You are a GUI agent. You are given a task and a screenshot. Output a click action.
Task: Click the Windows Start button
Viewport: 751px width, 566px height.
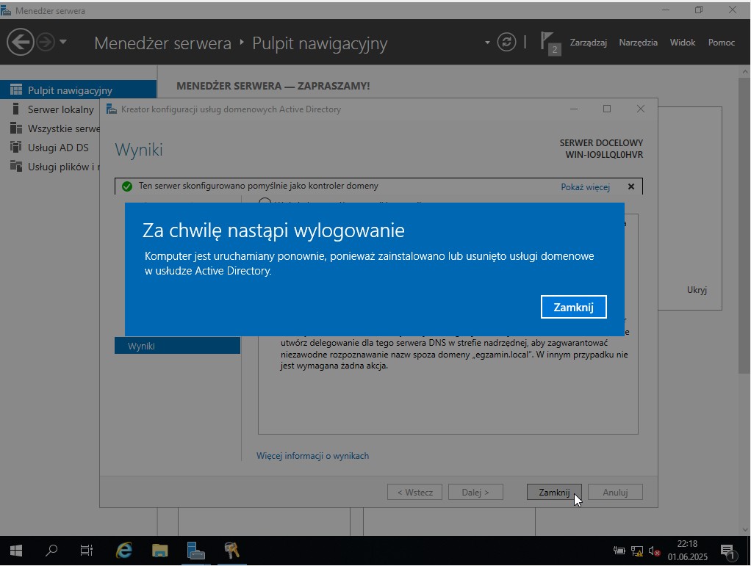click(x=15, y=551)
